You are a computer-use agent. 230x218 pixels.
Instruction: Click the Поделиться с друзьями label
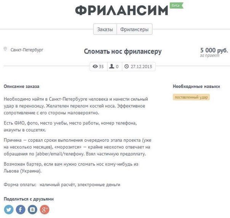29,199
